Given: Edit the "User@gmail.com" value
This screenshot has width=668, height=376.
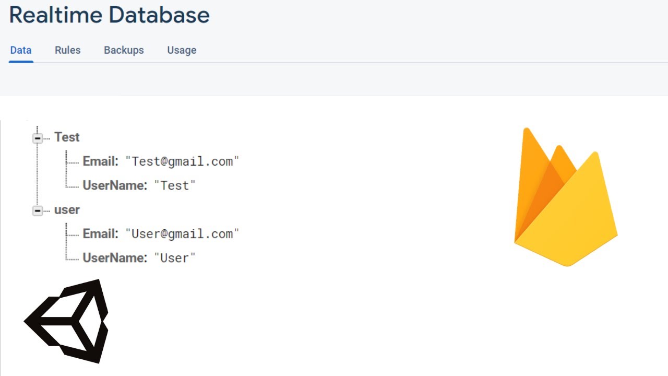Looking at the screenshot, I should pos(182,233).
